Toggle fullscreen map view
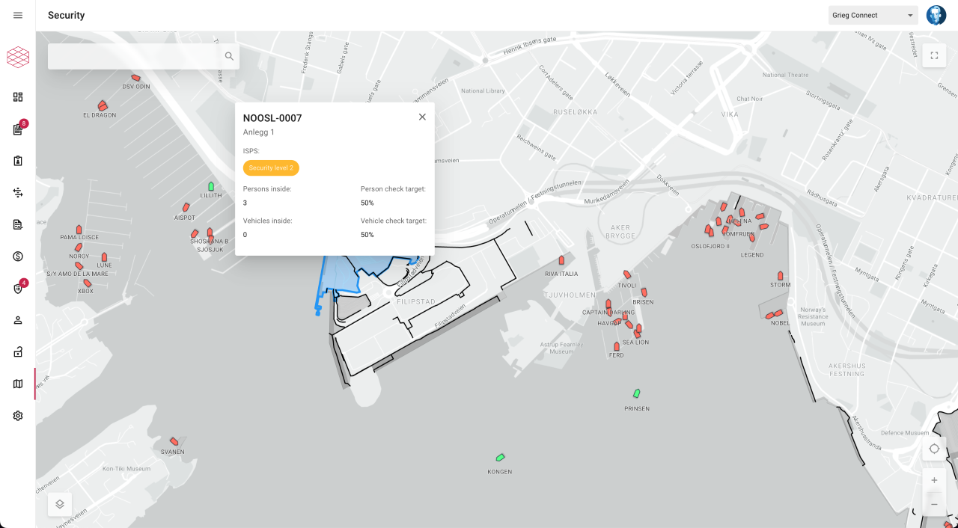The image size is (958, 528). pos(934,55)
